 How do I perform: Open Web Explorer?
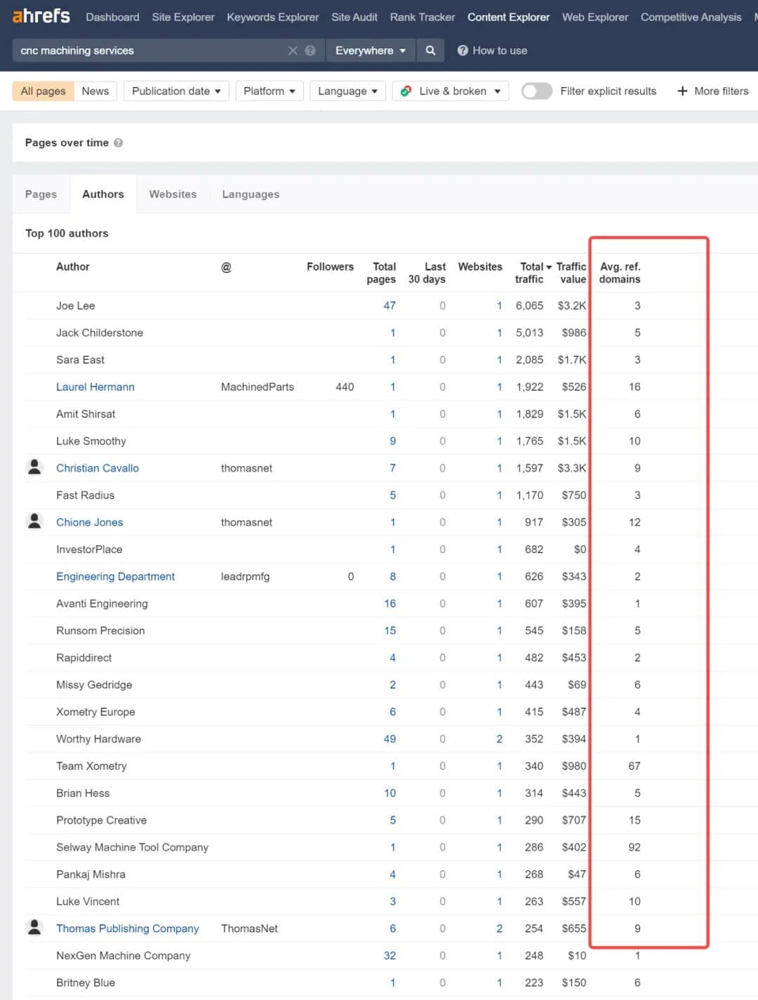pos(595,17)
